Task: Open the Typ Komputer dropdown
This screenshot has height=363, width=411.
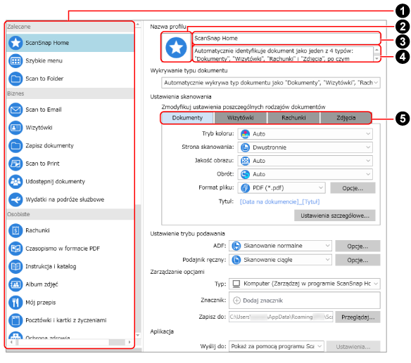Action: (x=304, y=284)
